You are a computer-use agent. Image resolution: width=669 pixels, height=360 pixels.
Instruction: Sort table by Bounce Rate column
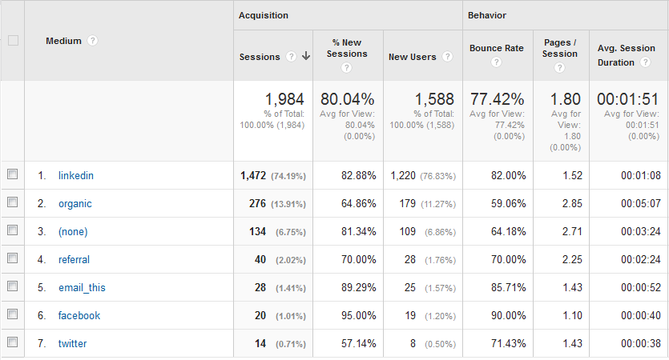[x=497, y=48]
